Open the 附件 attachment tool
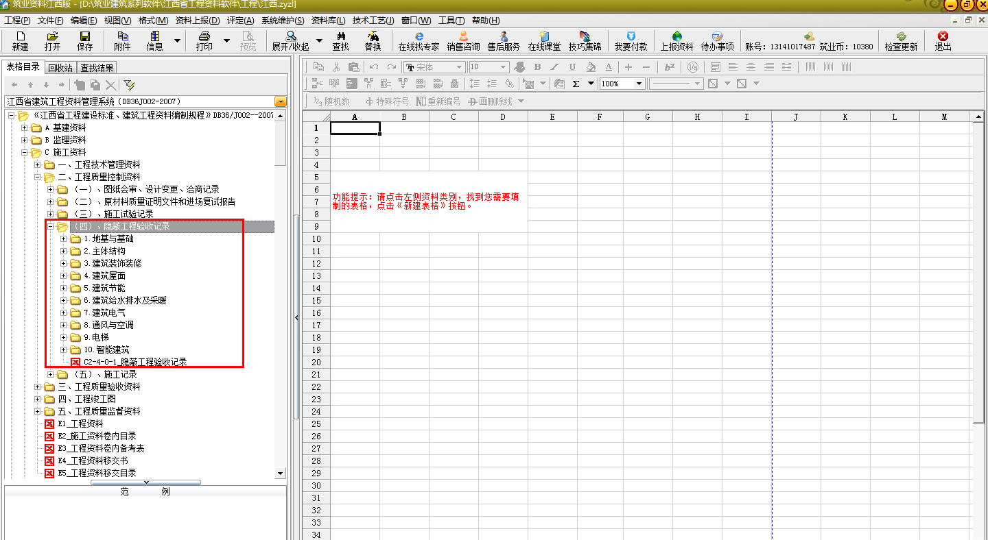This screenshot has width=988, height=540. click(x=122, y=40)
